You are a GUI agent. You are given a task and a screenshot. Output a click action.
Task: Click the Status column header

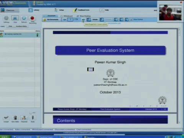click(x=38, y=31)
